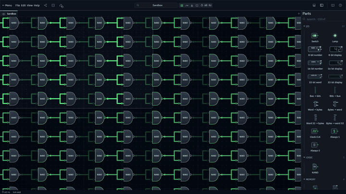Image resolution: width=346 pixels, height=194 pixels.
Task: Pick the Bits → bus part
Action: point(335,92)
